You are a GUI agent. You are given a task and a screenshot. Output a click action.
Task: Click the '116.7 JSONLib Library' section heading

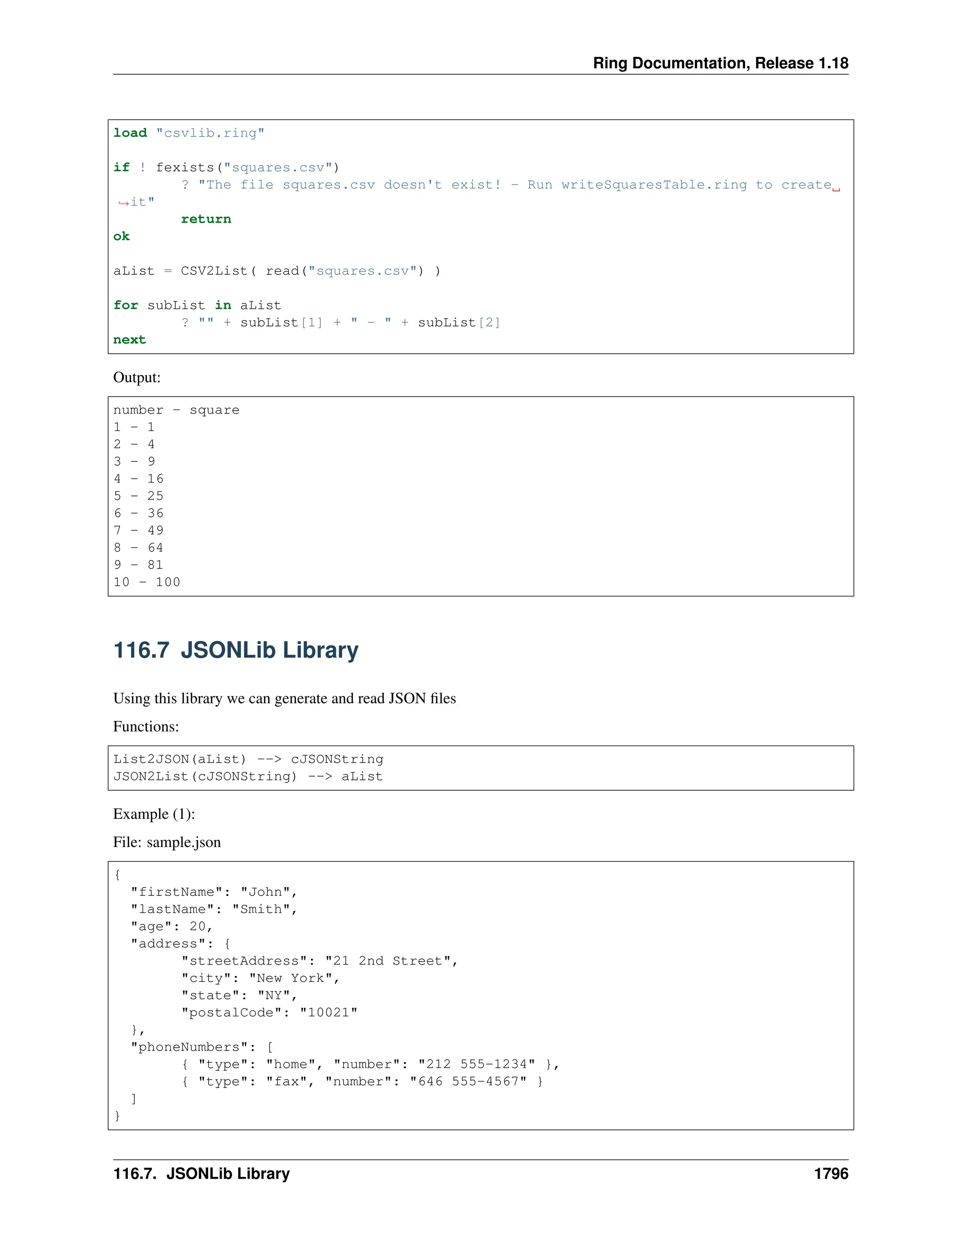point(236,650)
